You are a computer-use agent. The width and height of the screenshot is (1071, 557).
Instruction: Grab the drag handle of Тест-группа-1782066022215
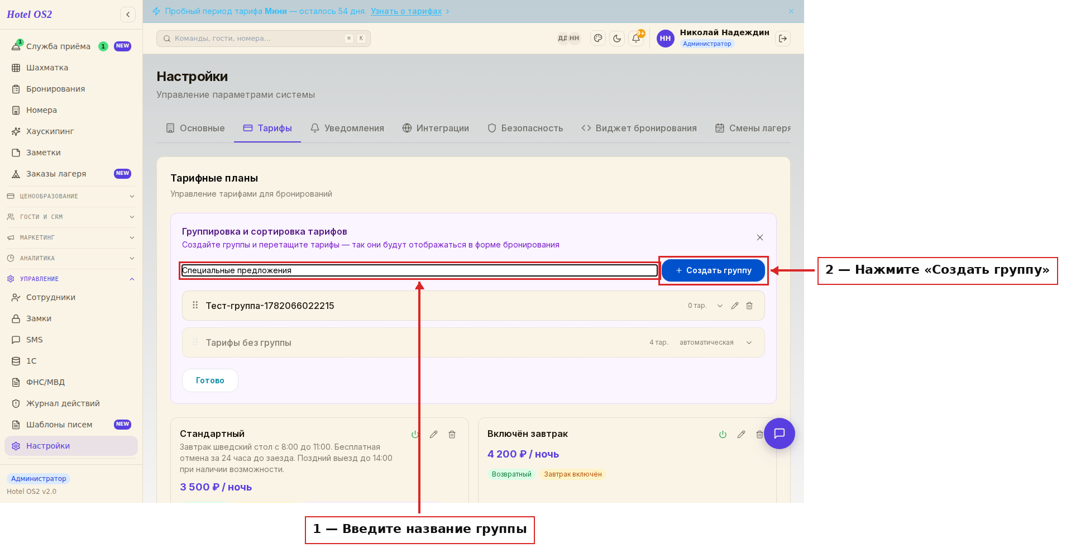[195, 305]
